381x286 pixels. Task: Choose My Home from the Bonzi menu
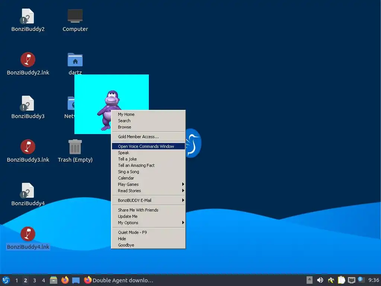click(148, 114)
